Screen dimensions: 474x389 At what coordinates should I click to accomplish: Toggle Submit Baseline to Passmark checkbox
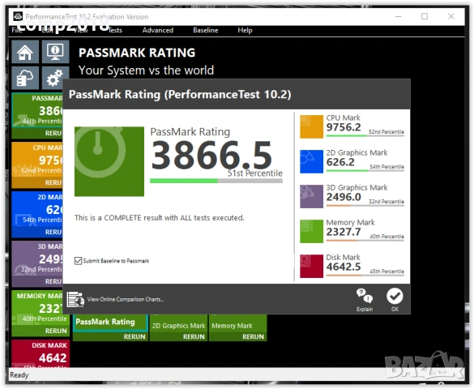coord(78,260)
